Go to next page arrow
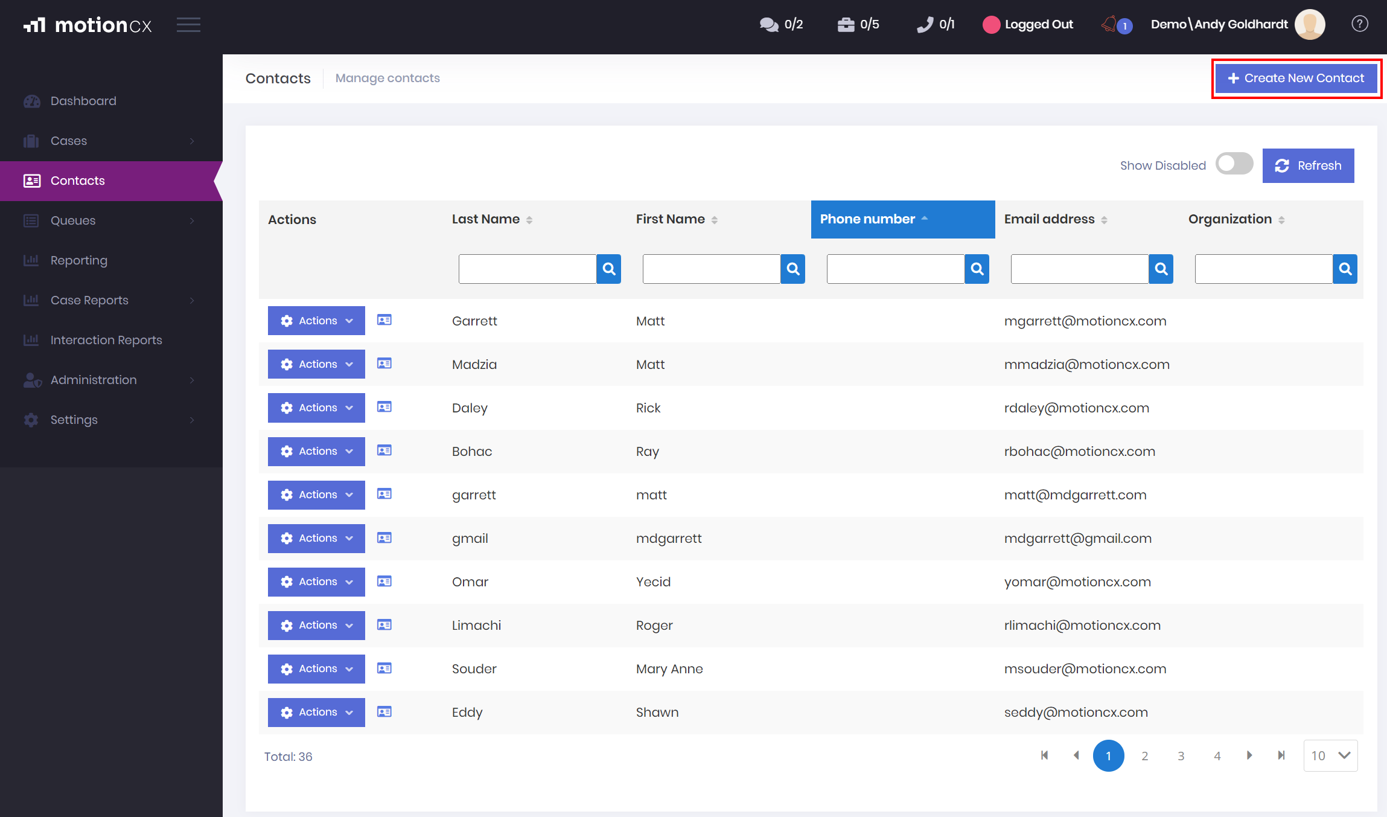 tap(1249, 755)
